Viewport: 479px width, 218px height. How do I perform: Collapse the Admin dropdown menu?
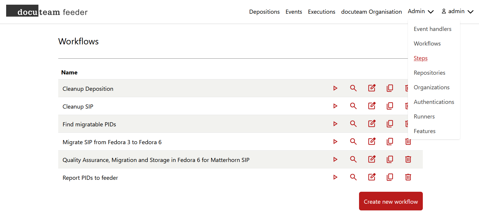pyautogui.click(x=421, y=11)
